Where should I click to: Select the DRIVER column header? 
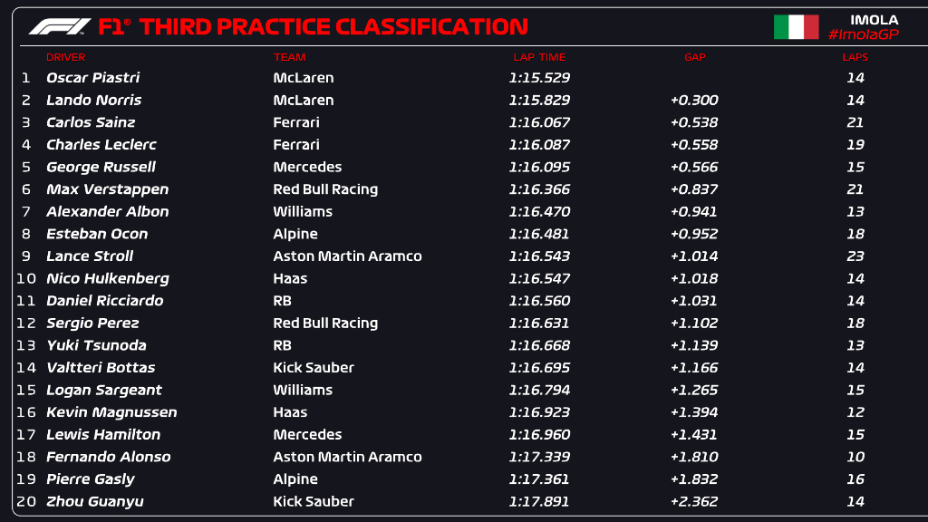pyautogui.click(x=65, y=57)
